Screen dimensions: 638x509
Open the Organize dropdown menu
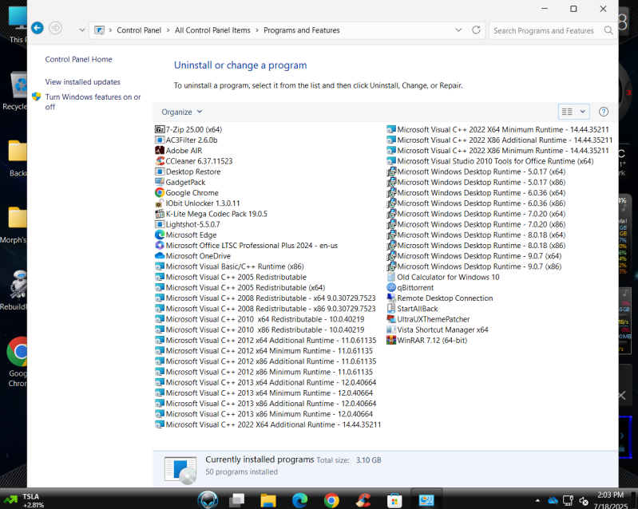(182, 112)
